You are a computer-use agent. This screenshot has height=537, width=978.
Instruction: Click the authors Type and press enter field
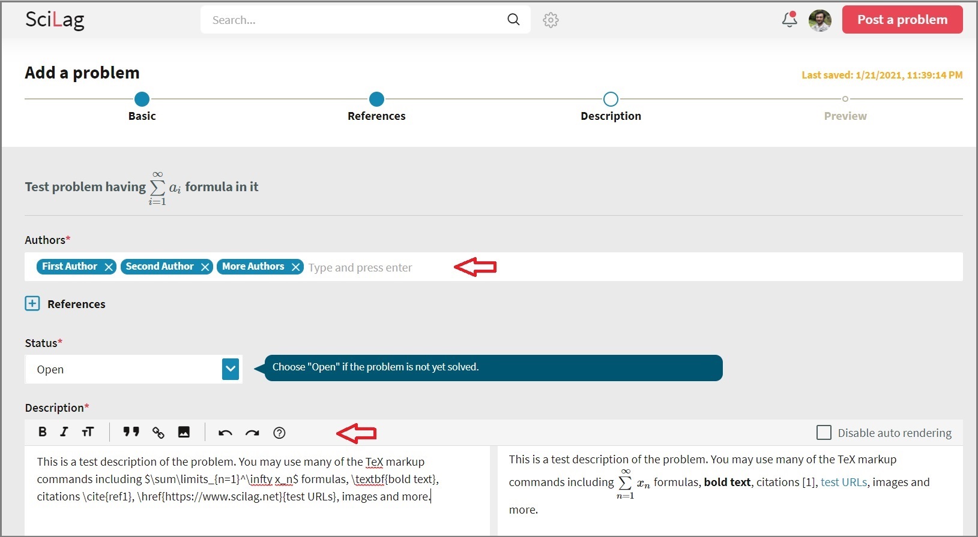[x=360, y=267]
